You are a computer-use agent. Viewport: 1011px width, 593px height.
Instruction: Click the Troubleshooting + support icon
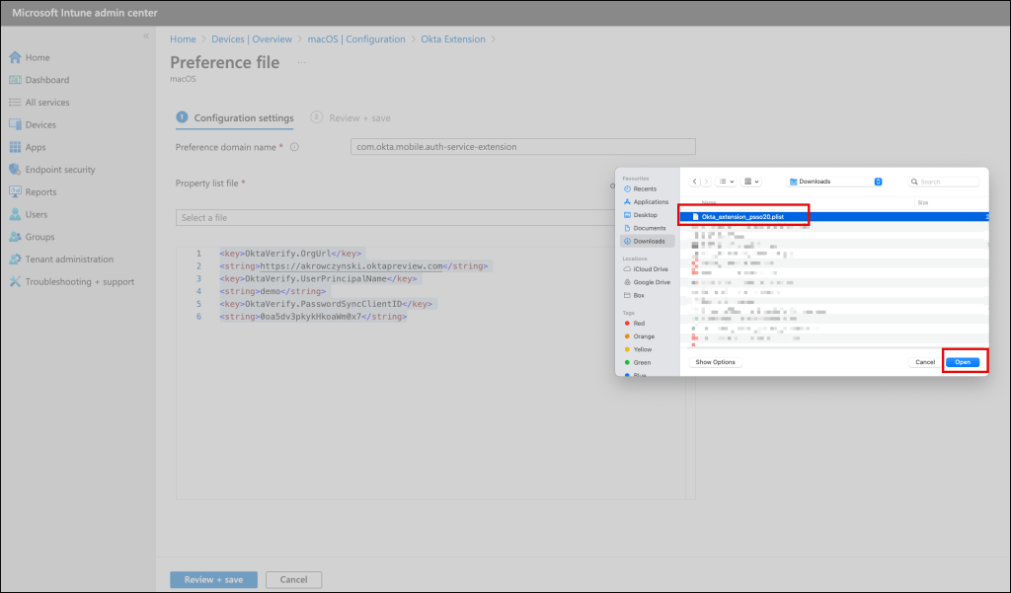point(16,282)
